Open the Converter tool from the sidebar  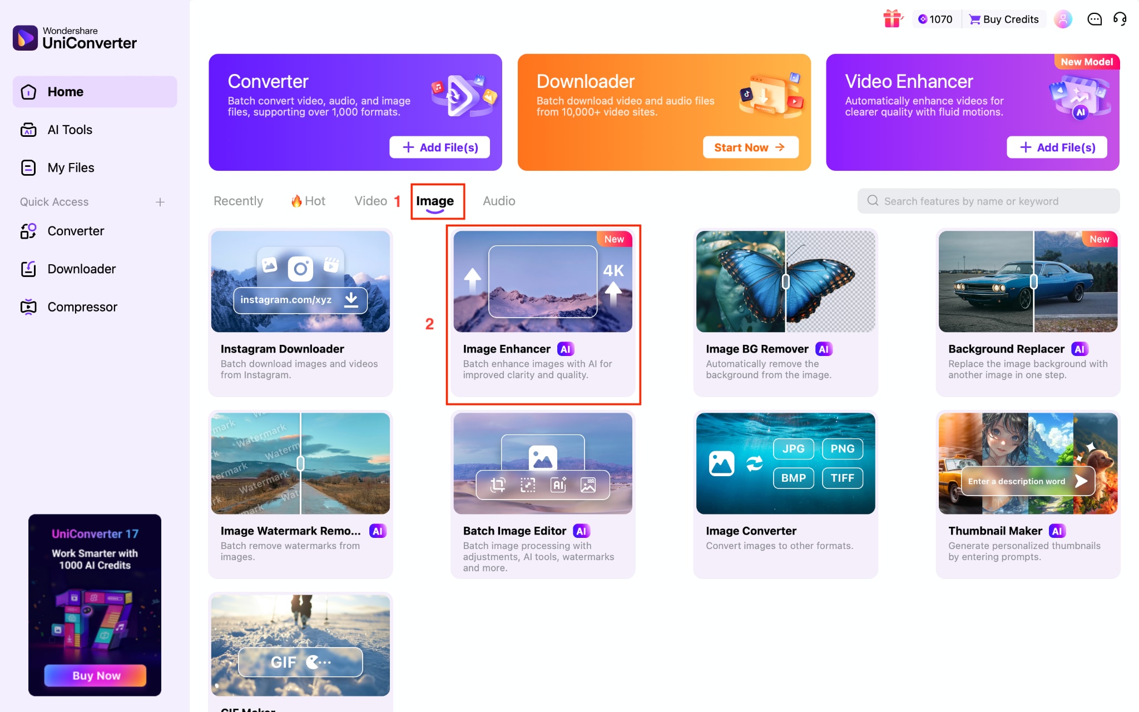tap(76, 231)
